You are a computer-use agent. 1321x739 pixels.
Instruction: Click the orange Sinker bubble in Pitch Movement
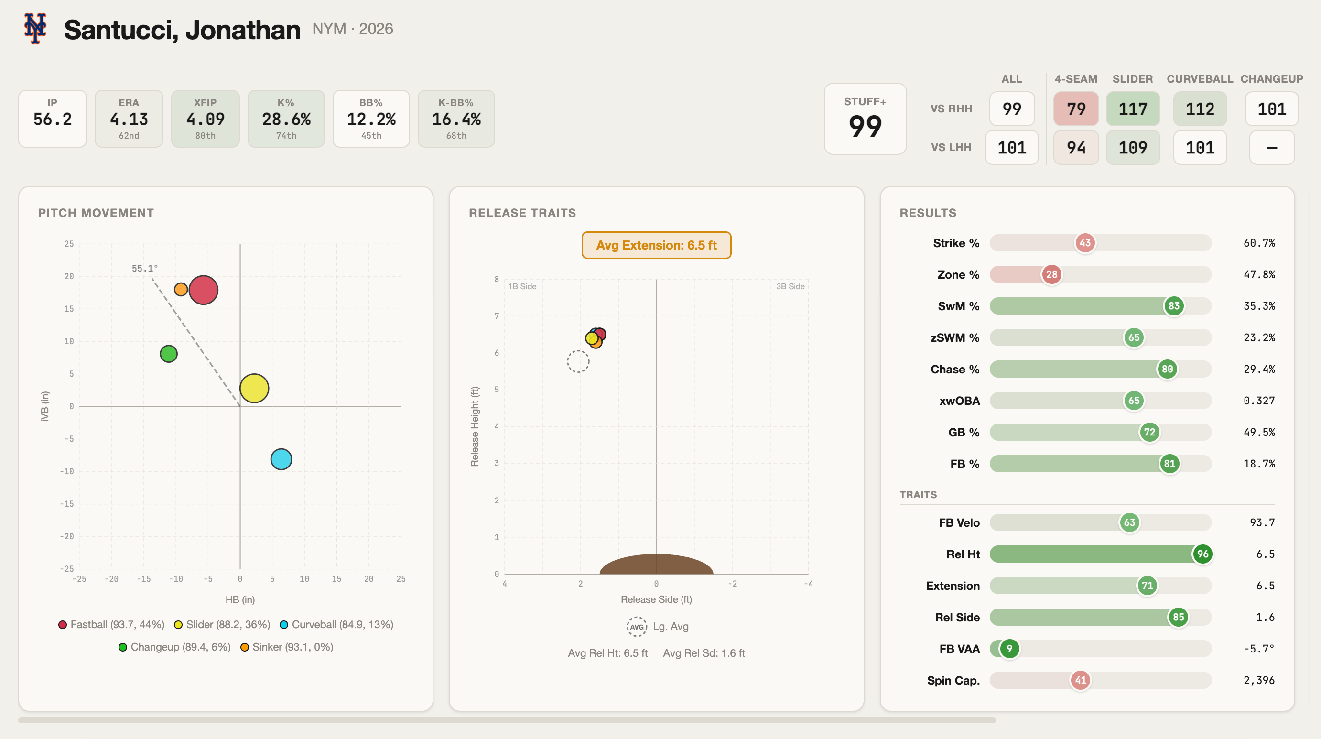click(181, 289)
